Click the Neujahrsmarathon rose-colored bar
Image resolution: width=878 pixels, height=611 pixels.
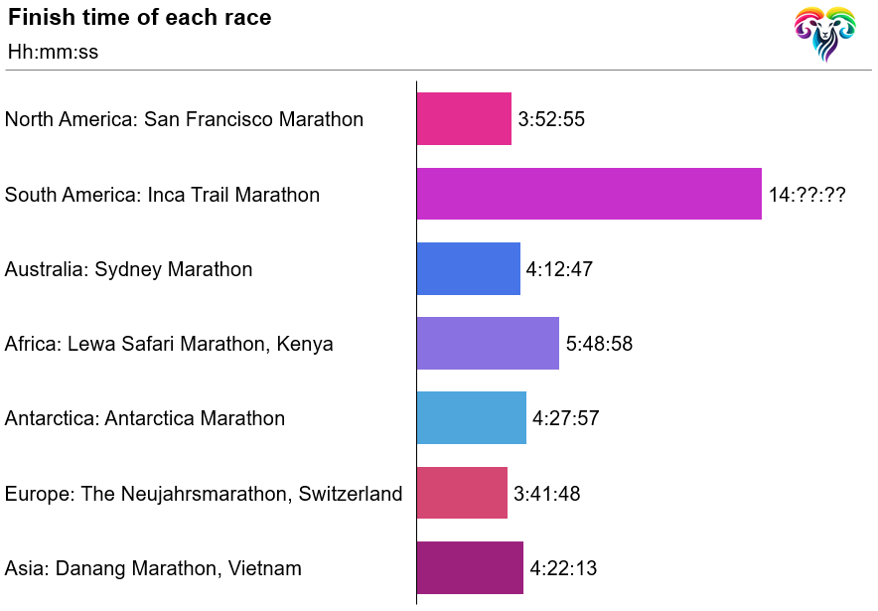click(x=462, y=494)
